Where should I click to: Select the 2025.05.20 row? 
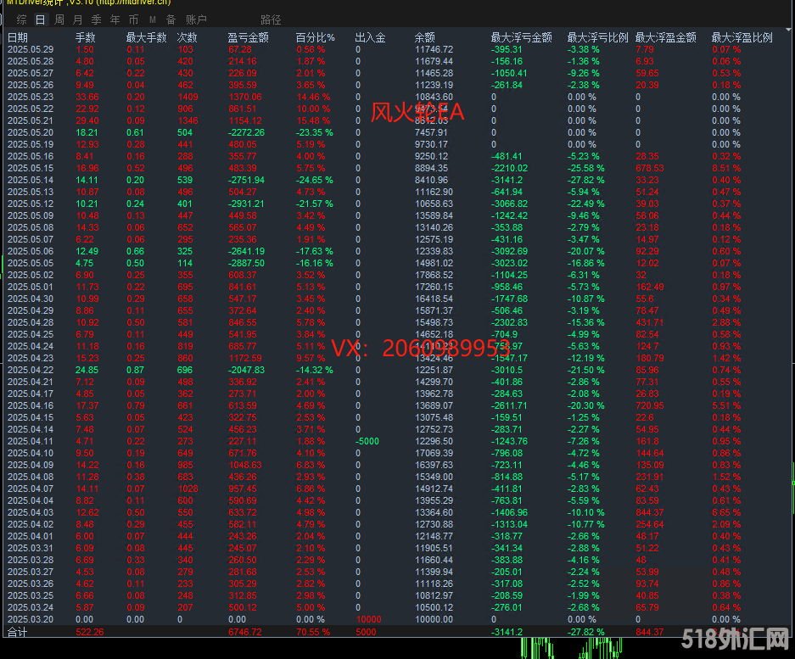tap(31, 132)
